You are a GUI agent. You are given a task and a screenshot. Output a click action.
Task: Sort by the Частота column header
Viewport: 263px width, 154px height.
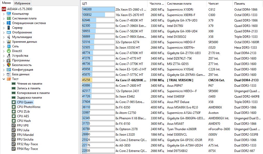(x=156, y=4)
